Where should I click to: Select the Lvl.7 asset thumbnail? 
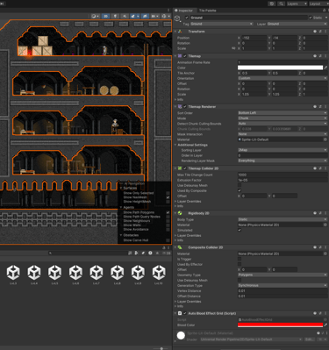97,272
